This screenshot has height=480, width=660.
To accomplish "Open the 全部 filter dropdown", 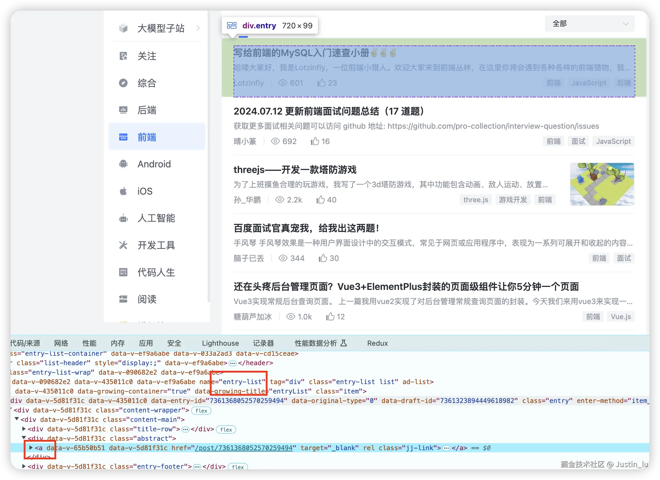I will point(589,24).
